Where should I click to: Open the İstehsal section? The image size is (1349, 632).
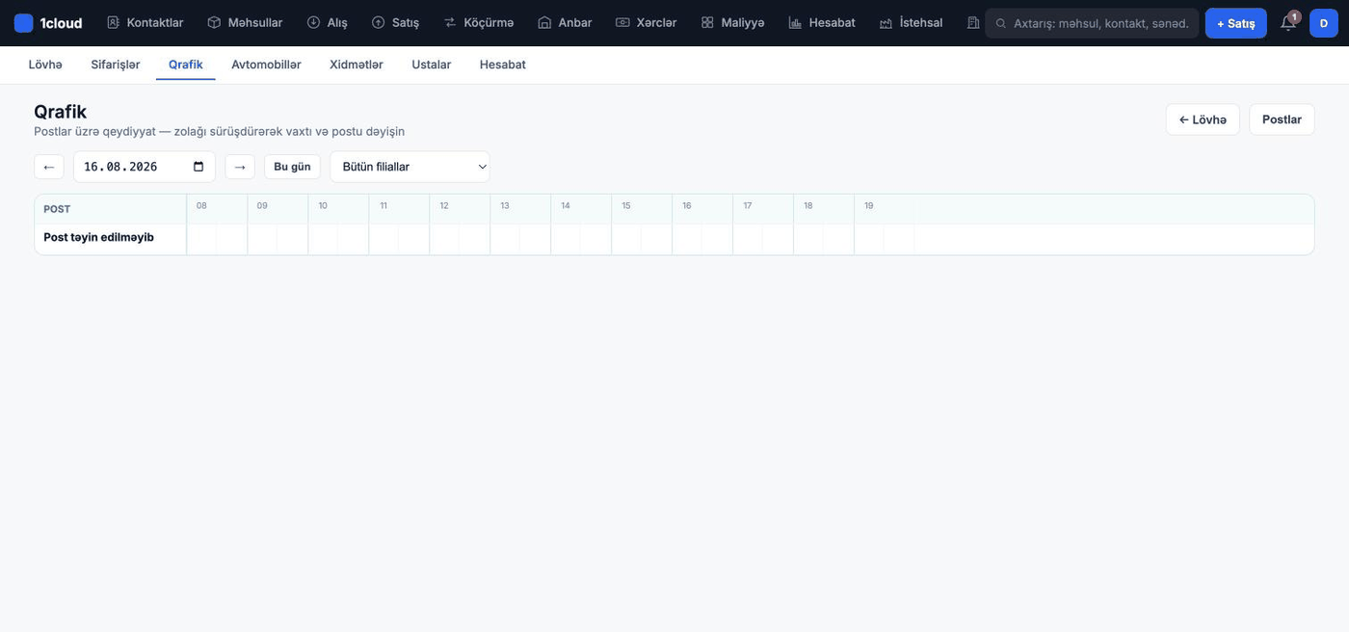click(911, 22)
